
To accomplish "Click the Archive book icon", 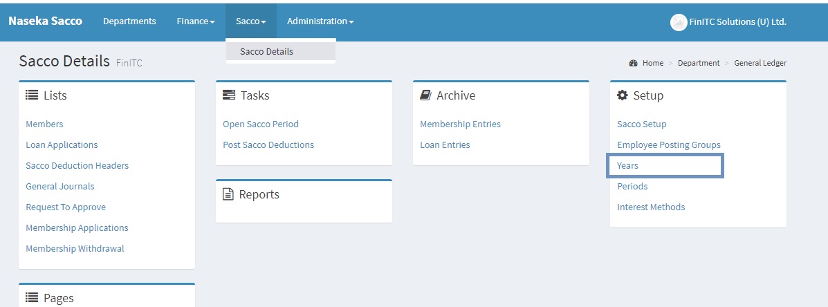I will click(425, 95).
